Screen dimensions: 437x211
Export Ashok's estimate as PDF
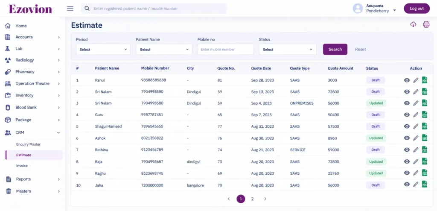point(425,138)
